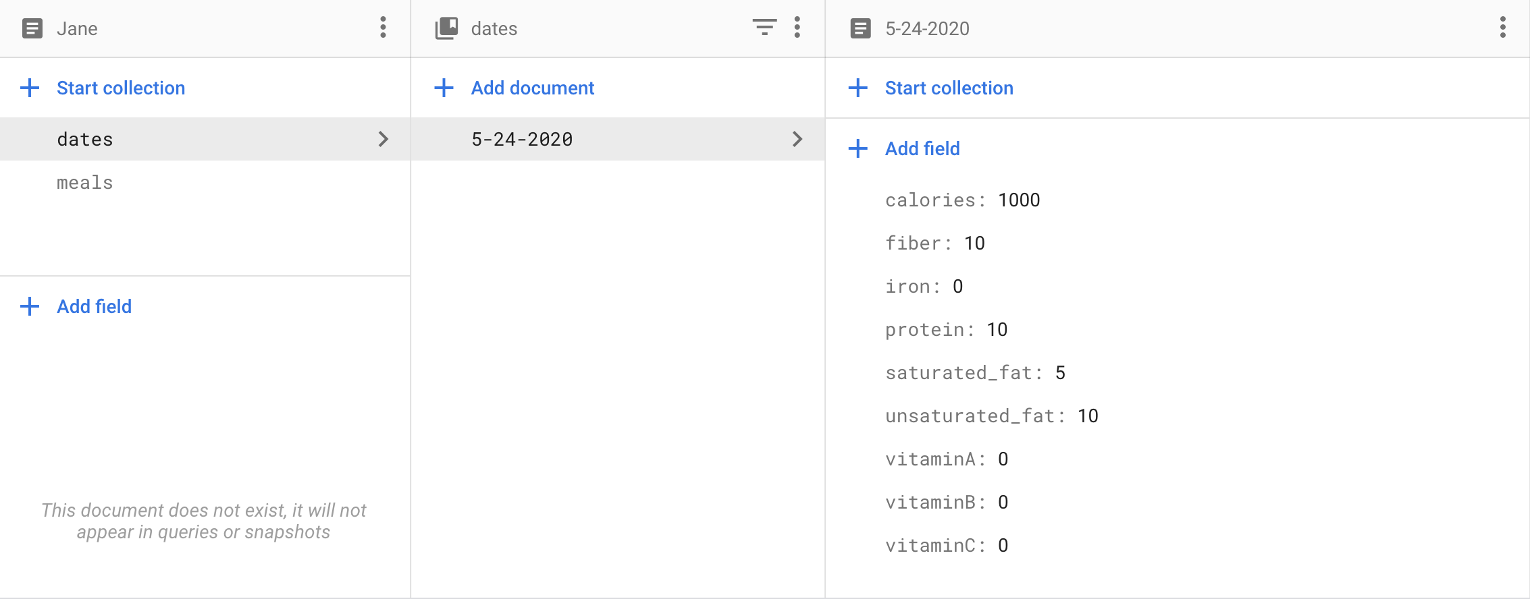Screen dimensions: 1530x599
Task: Expand the 5-24-2020 document row chevron
Action: pos(797,139)
